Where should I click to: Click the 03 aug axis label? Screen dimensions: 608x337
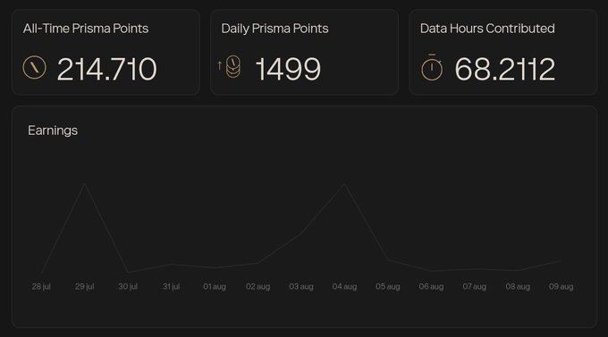[x=301, y=287]
